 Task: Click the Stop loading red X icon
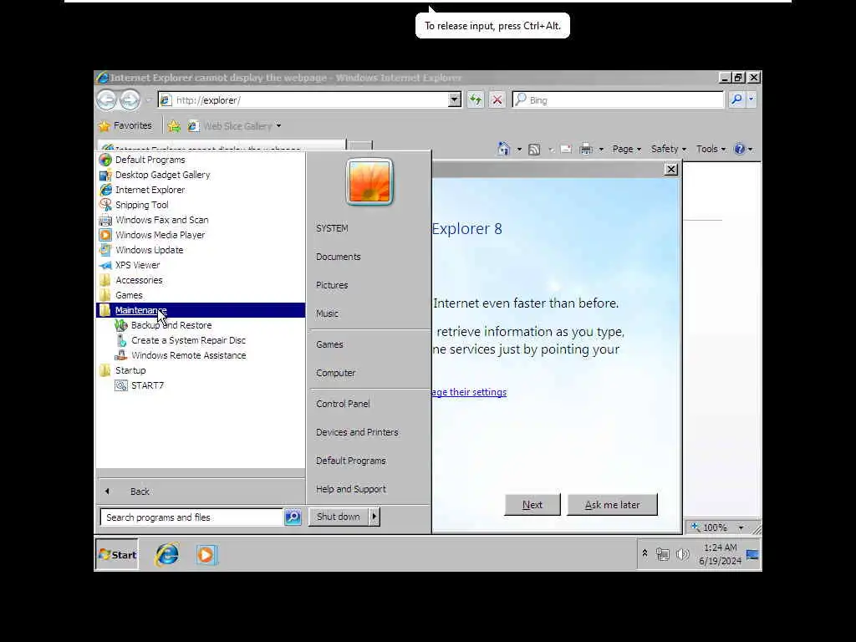497,100
